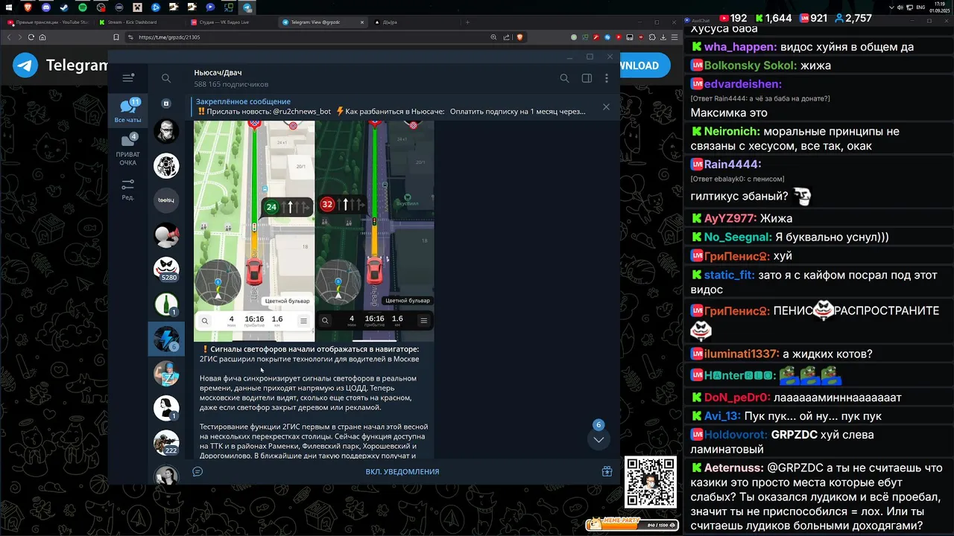This screenshot has height=536, width=954.
Task: Click the browser back arrow
Action: click(10, 37)
